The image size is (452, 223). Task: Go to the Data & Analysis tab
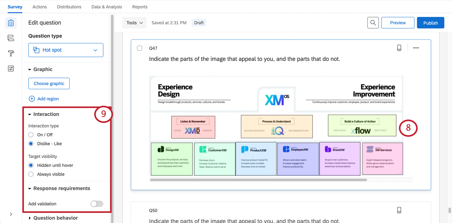coord(107,7)
